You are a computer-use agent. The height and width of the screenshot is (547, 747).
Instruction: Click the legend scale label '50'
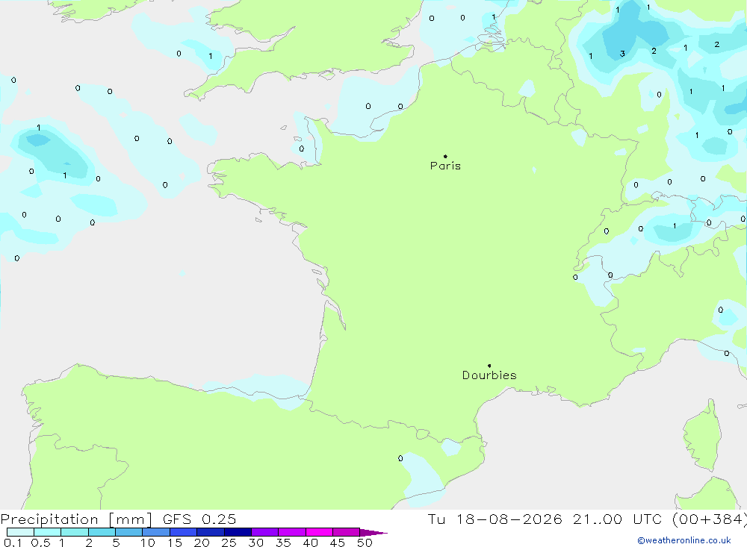point(365,543)
